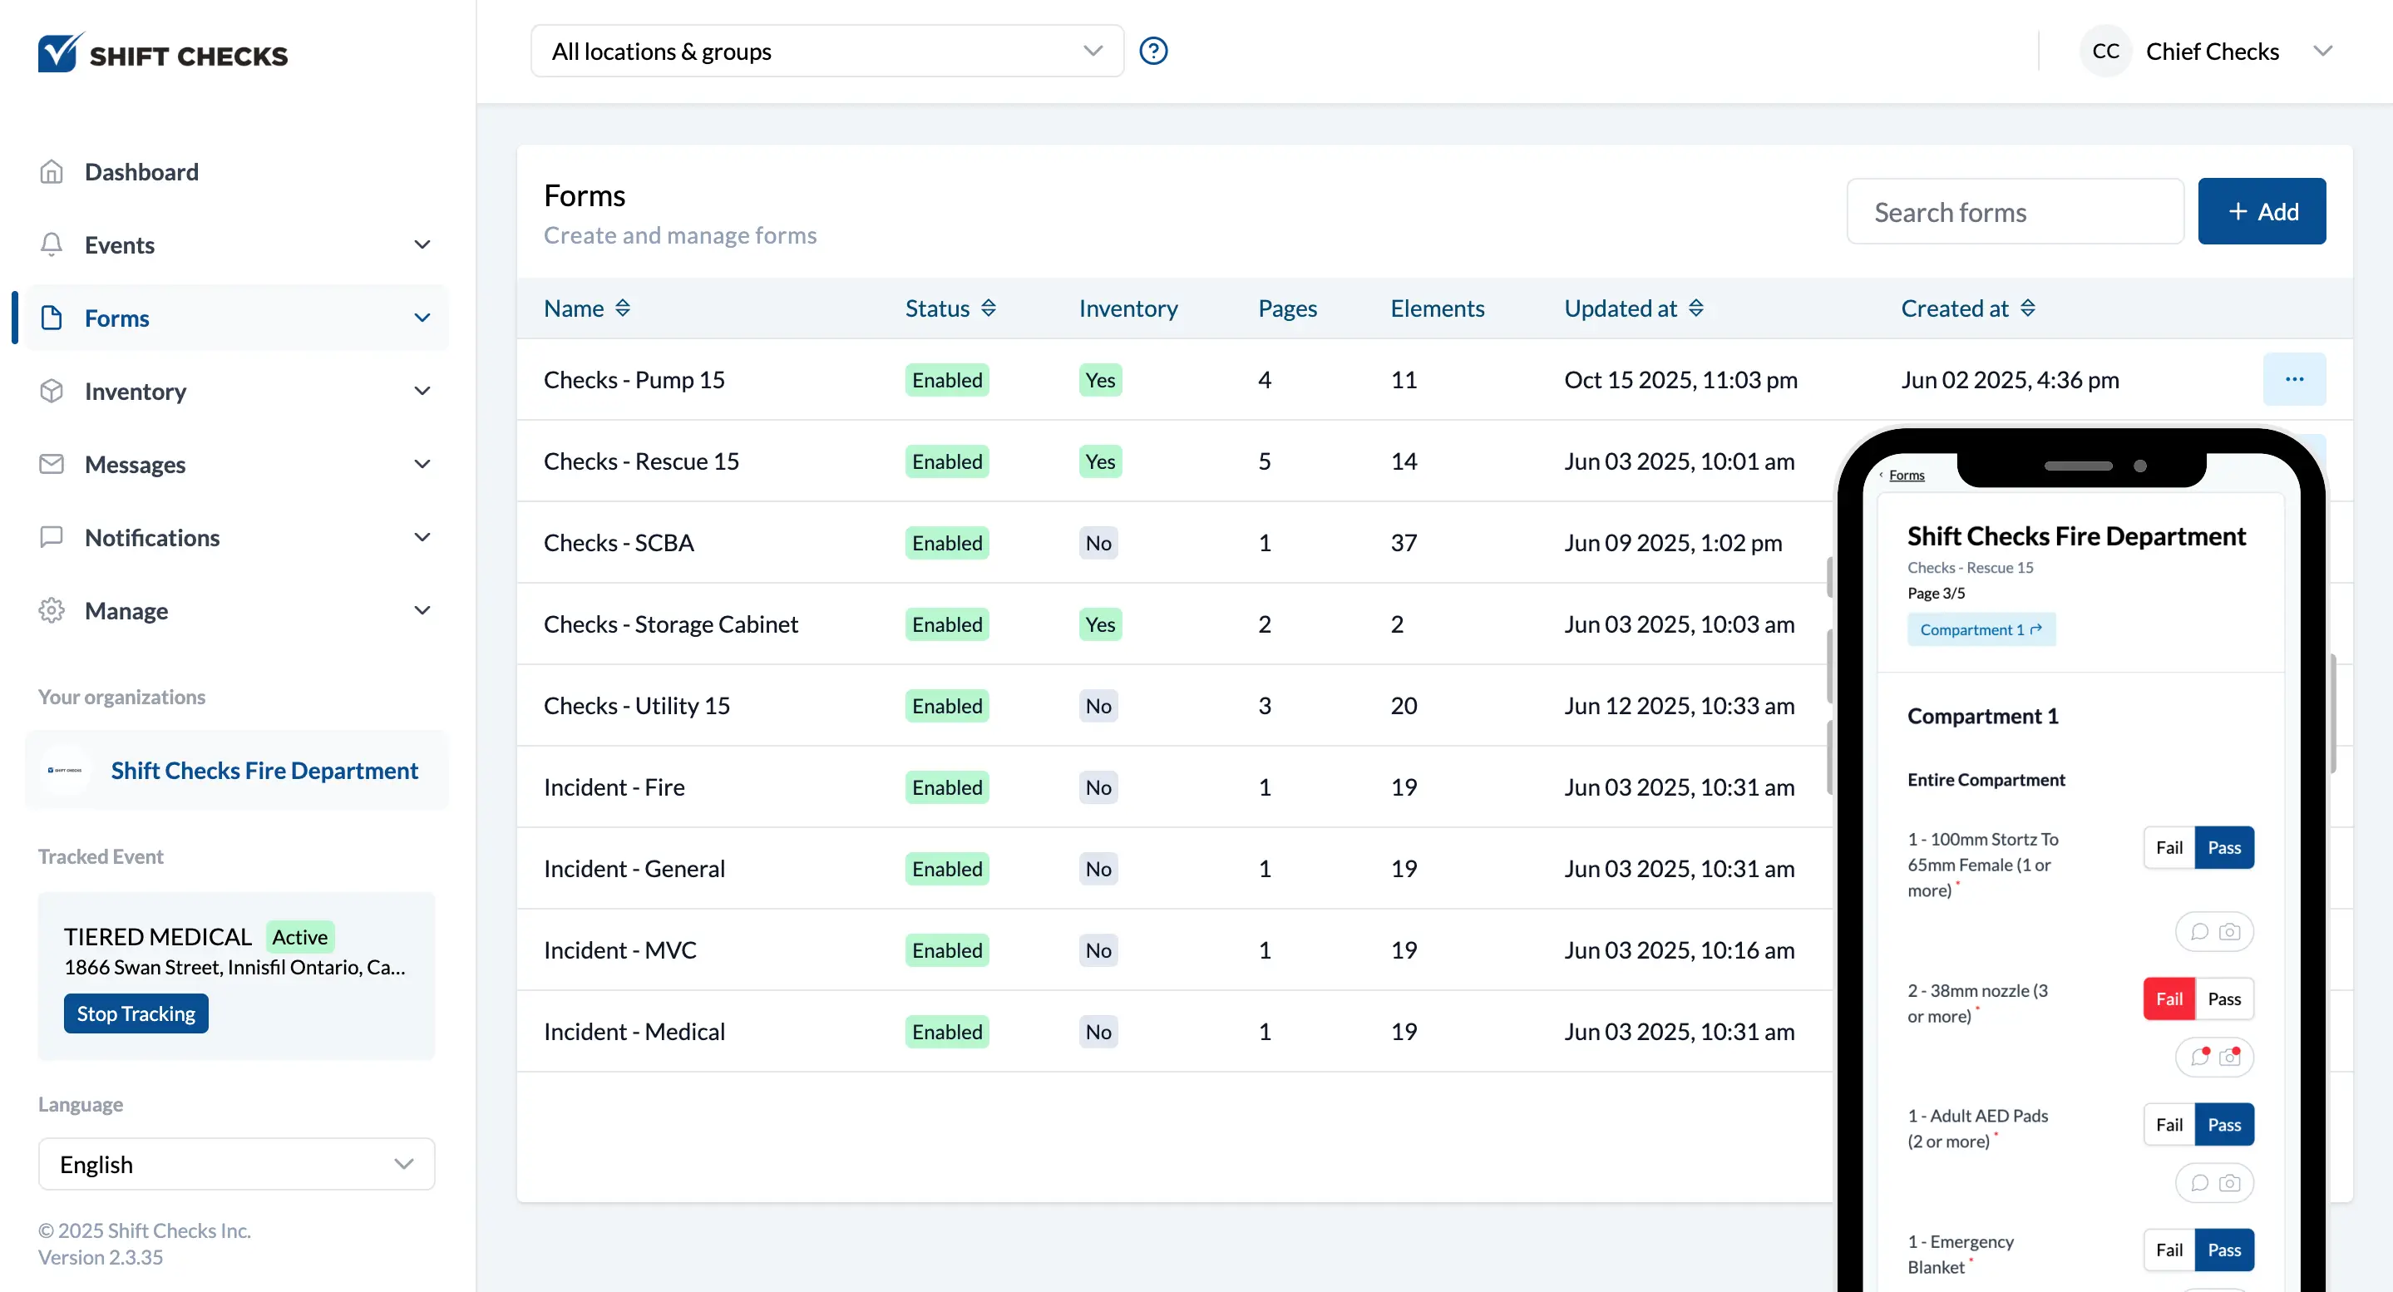Select Fail for Adult AED Pads
This screenshot has height=1292, width=2393.
[x=2169, y=1124]
